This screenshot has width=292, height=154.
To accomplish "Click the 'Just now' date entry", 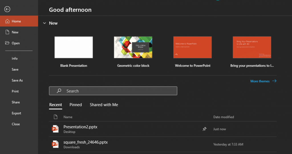I will [x=220, y=129].
